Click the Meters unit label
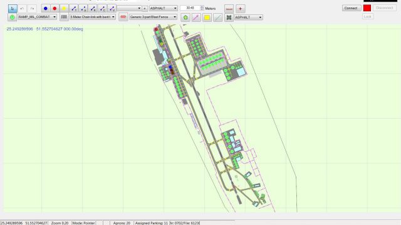Viewport: 401px width, 225px height. coord(211,8)
